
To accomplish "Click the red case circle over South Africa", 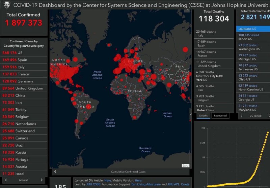I will [x=134, y=117].
